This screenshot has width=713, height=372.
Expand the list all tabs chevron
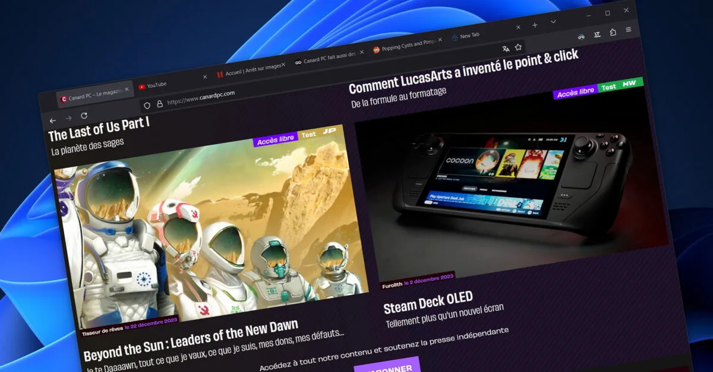click(553, 22)
